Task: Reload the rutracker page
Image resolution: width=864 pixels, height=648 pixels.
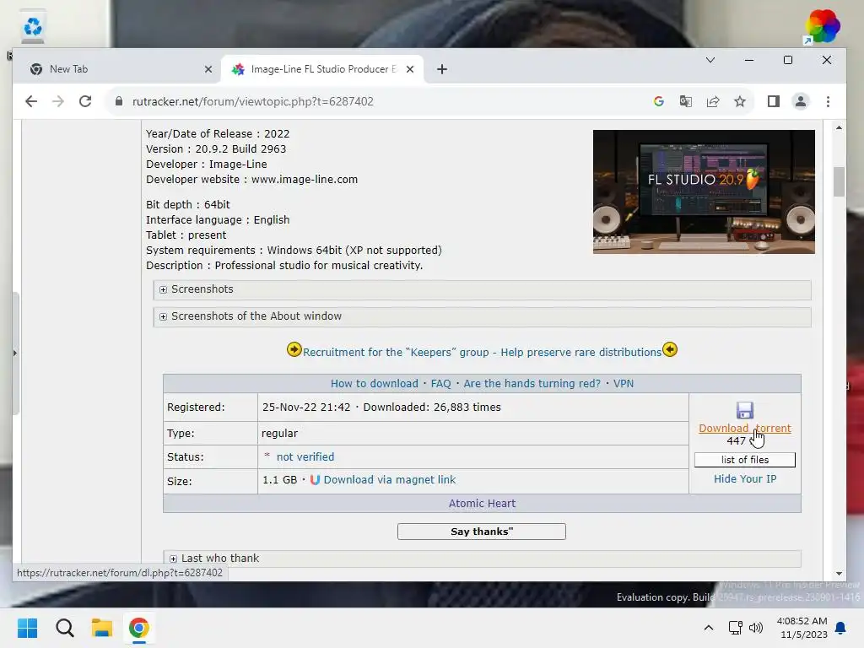Action: [85, 101]
